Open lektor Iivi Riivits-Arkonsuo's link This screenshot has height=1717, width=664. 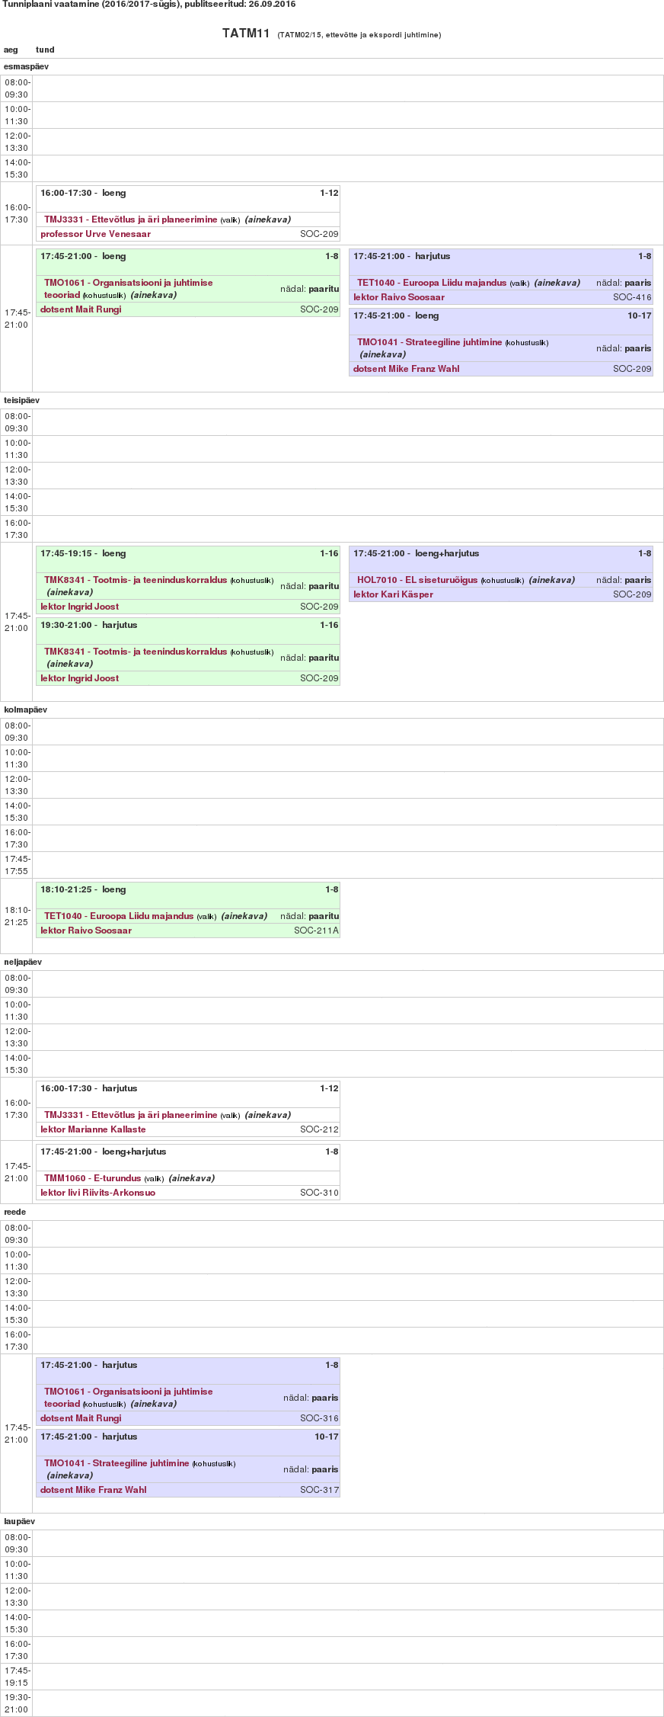coord(97,1193)
